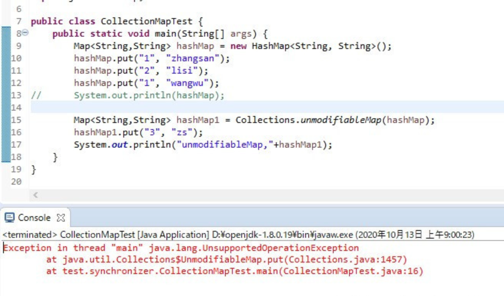Screen dimensions: 504x296
Task: Click the Console view monitor icon
Action: [x=9, y=218]
